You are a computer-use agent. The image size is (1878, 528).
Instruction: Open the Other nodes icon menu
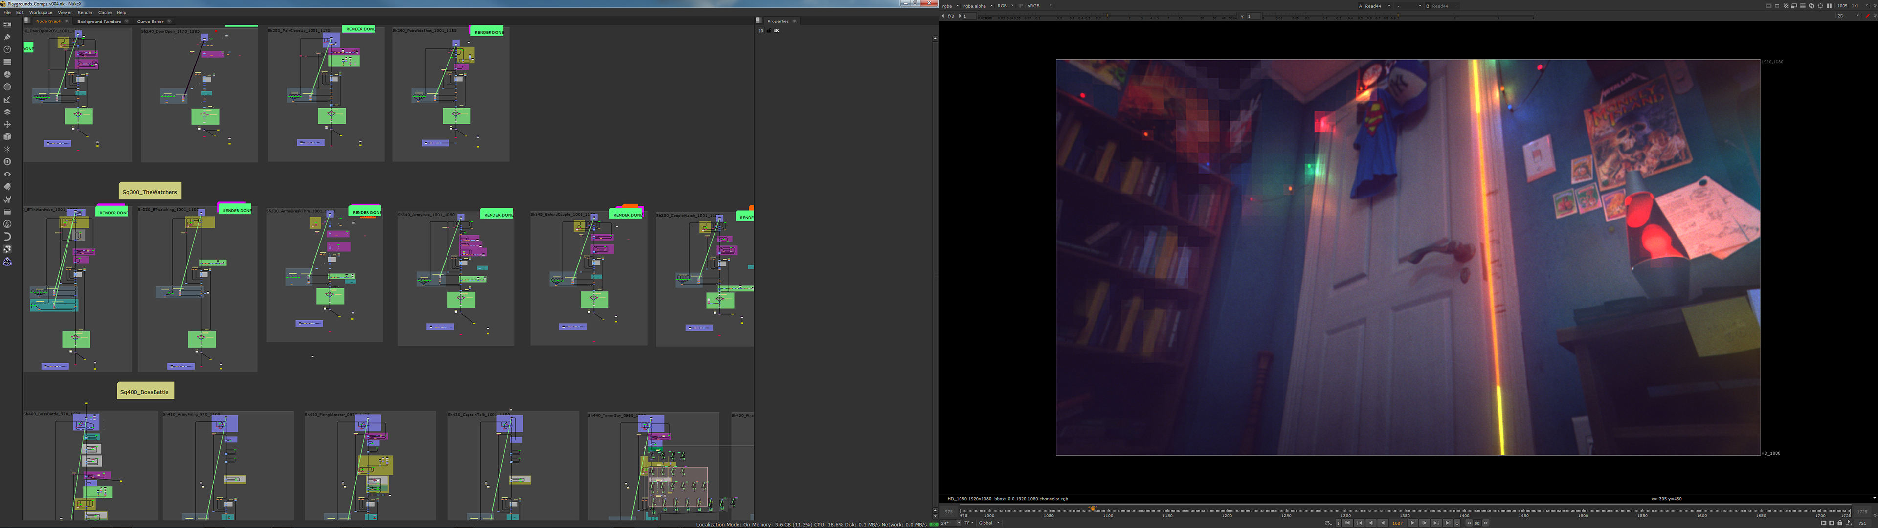pos(7,212)
